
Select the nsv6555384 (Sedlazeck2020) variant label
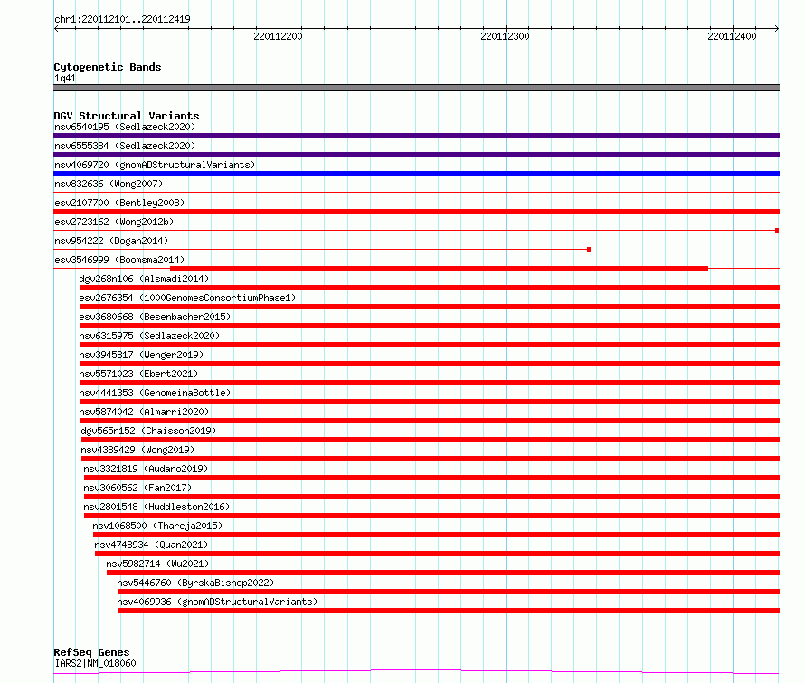[x=125, y=146]
